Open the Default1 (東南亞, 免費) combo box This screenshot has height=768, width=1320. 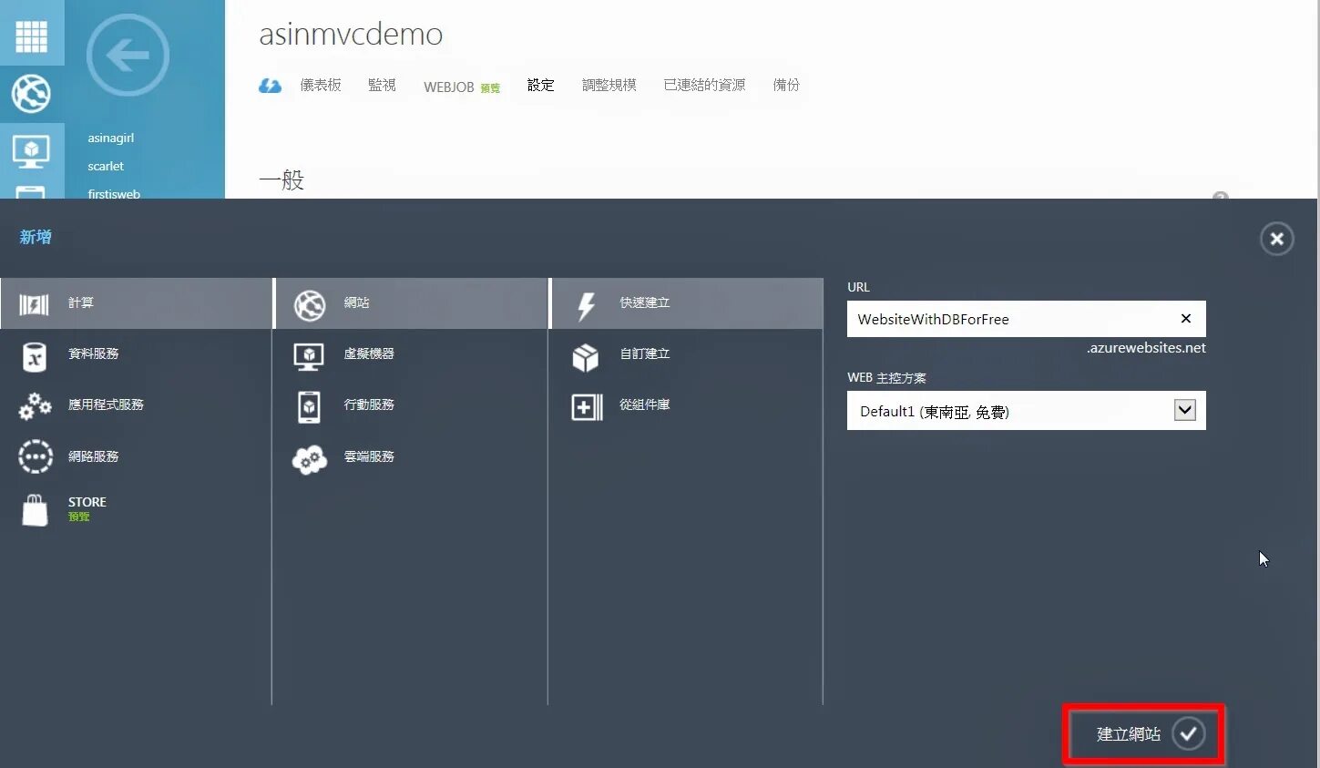[x=1027, y=410]
